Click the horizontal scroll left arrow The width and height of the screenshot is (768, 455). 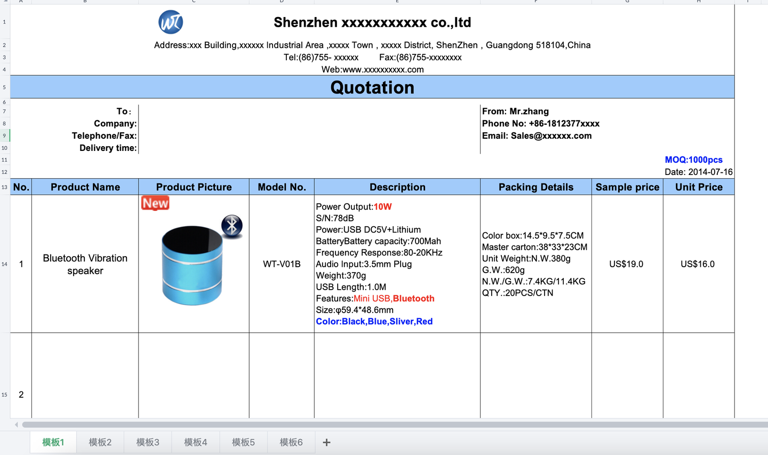(x=17, y=425)
